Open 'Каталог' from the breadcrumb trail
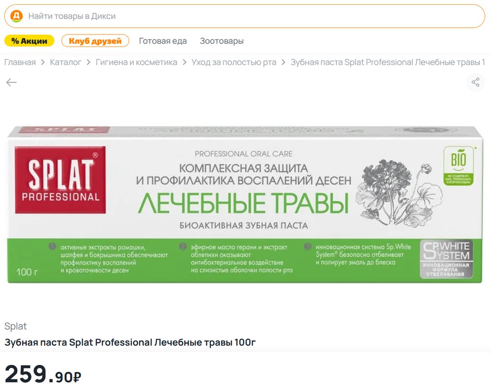 pyautogui.click(x=66, y=62)
